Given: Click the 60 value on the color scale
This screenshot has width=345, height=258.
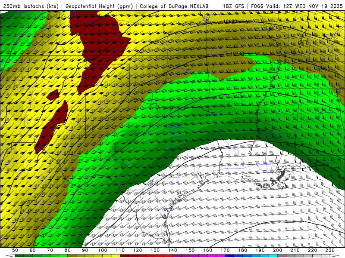Looking at the screenshot, I should click(32, 250).
